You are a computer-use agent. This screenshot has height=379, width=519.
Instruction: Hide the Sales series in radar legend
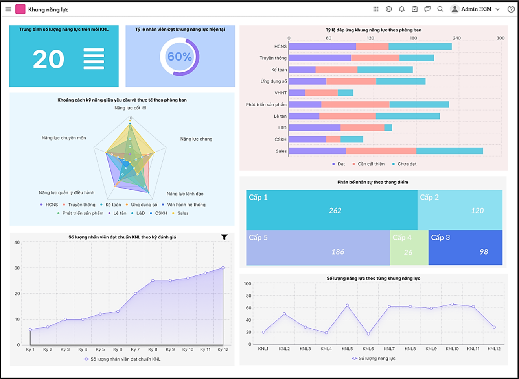180,213
